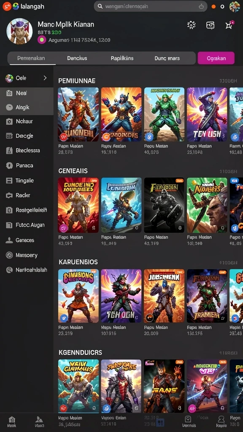243x432 pixels.
Task: Click the '46,028' count under the green hero card
Action: tap(151, 152)
